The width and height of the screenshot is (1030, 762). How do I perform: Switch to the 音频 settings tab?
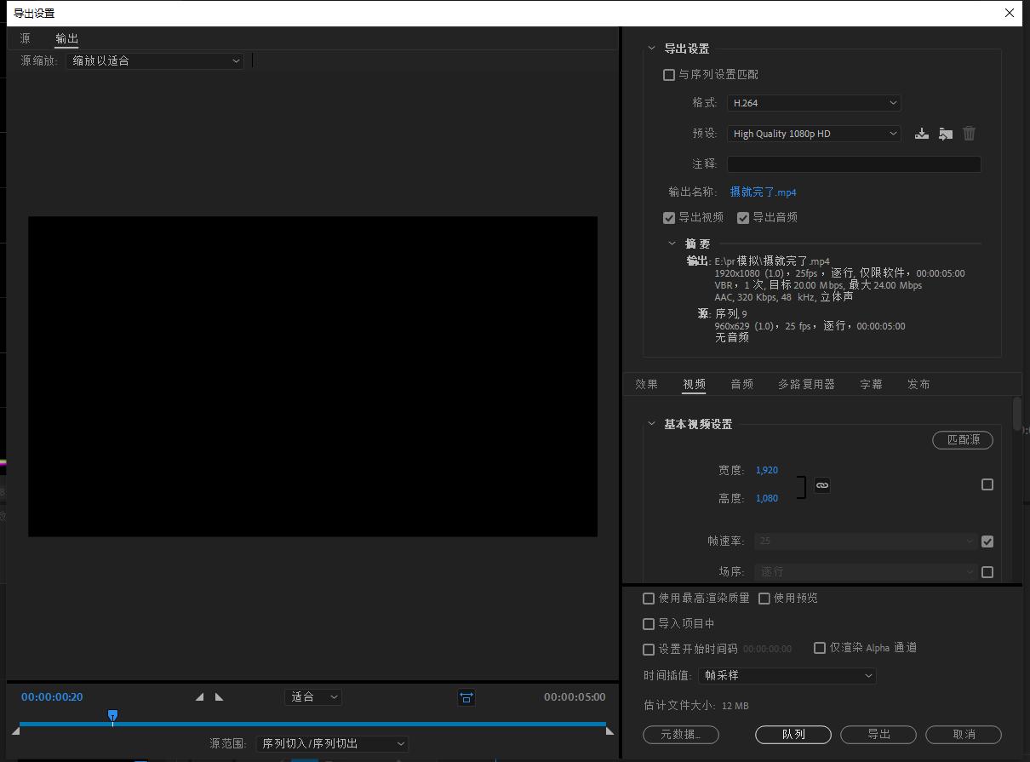coord(741,384)
